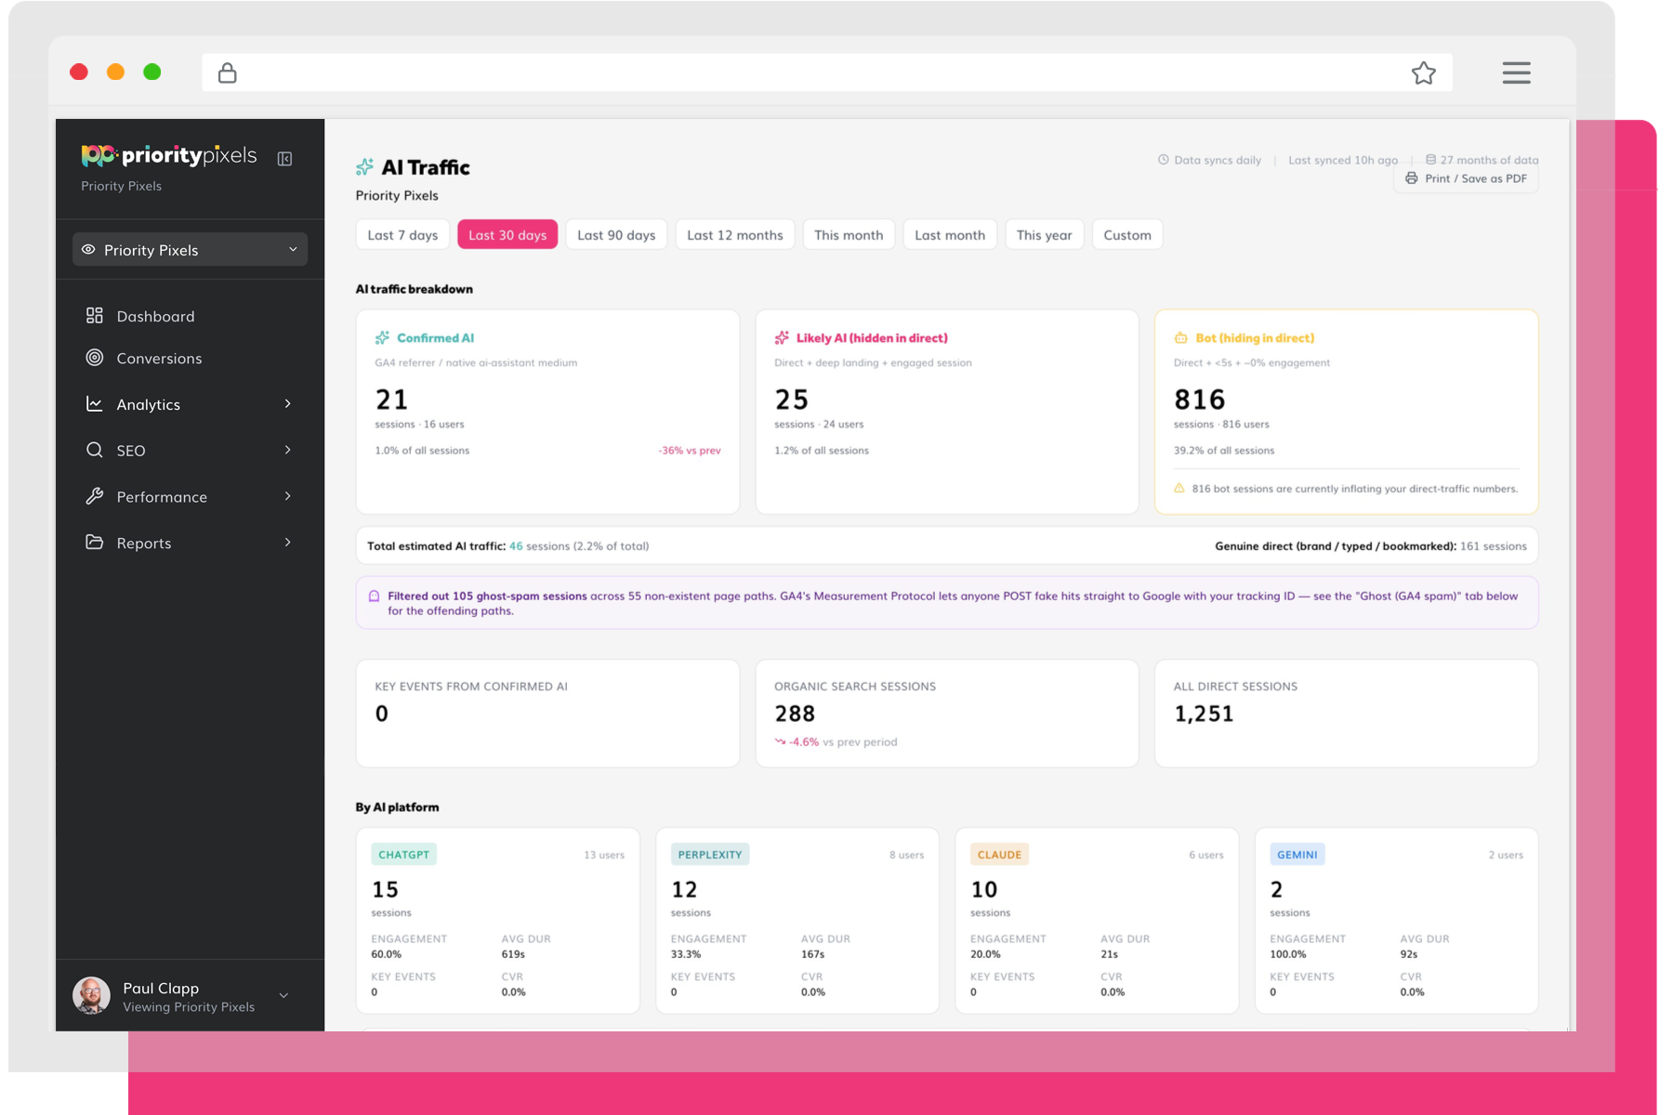Click the Likely AI sparkle icon
This screenshot has height=1115, width=1673.
pyautogui.click(x=782, y=337)
